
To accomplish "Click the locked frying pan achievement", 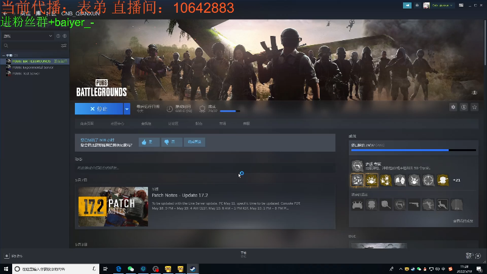I will pos(386,205).
